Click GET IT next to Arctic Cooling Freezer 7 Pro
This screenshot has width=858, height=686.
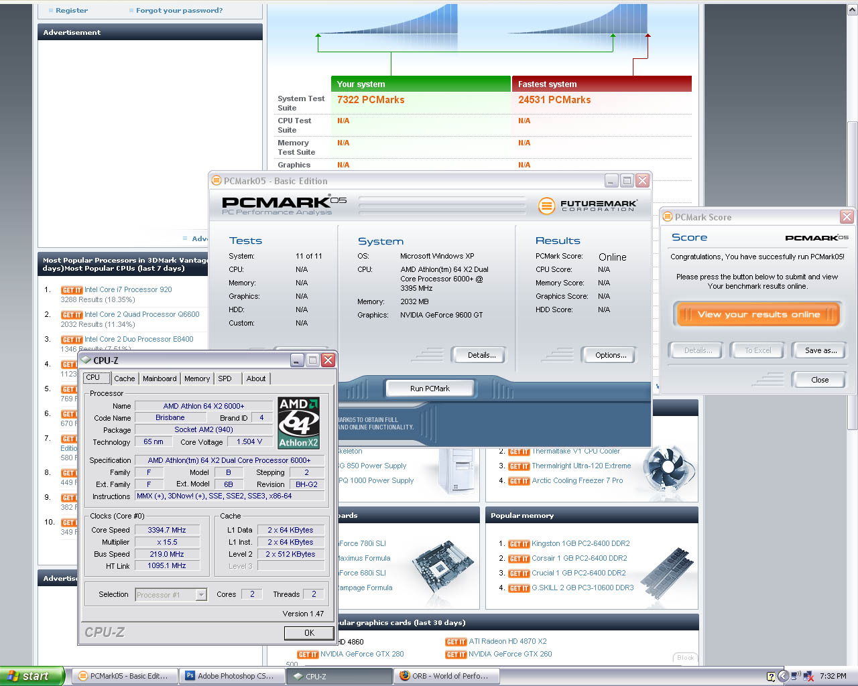click(519, 481)
